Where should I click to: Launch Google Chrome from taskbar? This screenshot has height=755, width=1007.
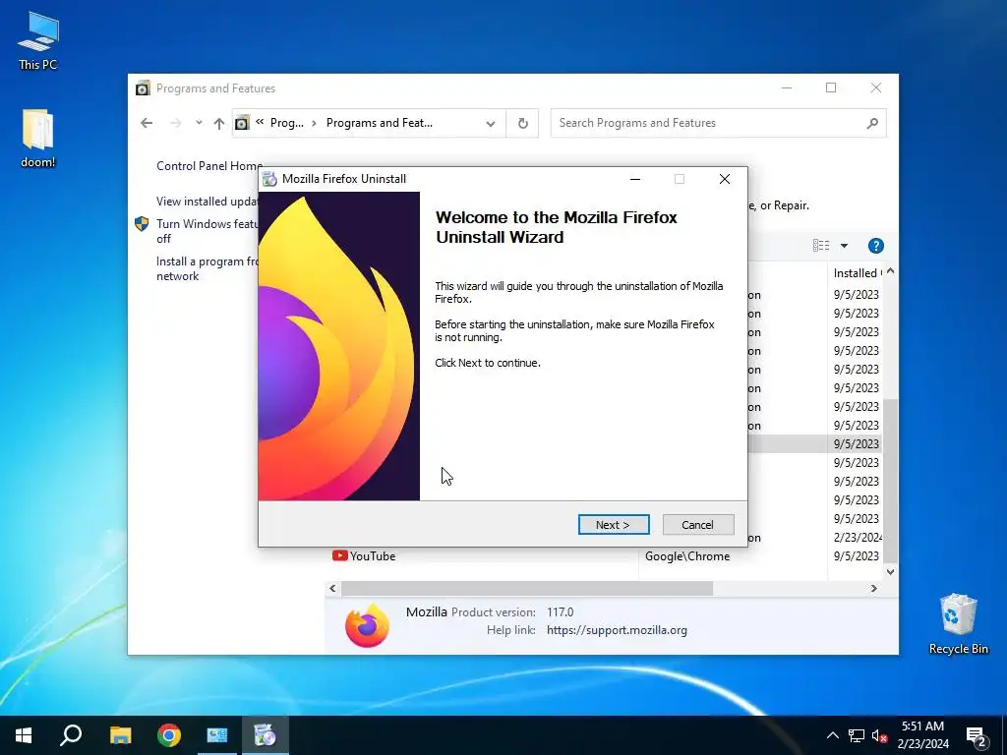point(169,735)
